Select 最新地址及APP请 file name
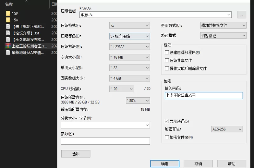Viewport: 254px width, 168px height. pyautogui.click(x=28, y=52)
